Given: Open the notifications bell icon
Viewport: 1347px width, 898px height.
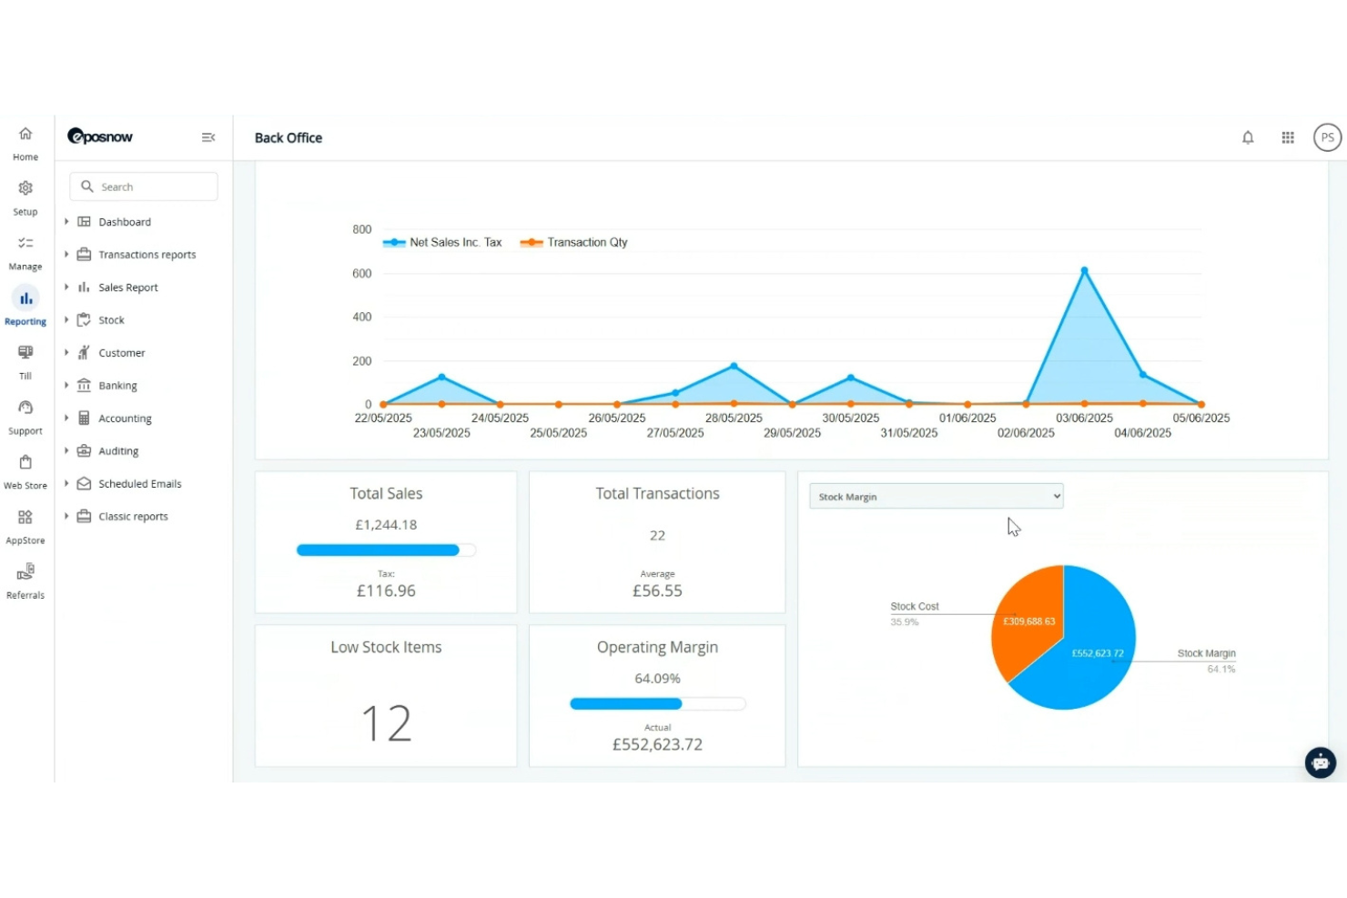Looking at the screenshot, I should [1248, 137].
